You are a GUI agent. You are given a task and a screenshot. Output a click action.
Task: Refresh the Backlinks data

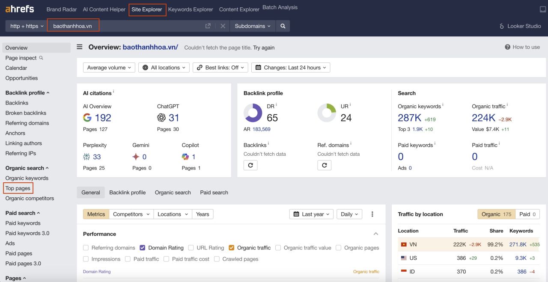[x=250, y=165]
